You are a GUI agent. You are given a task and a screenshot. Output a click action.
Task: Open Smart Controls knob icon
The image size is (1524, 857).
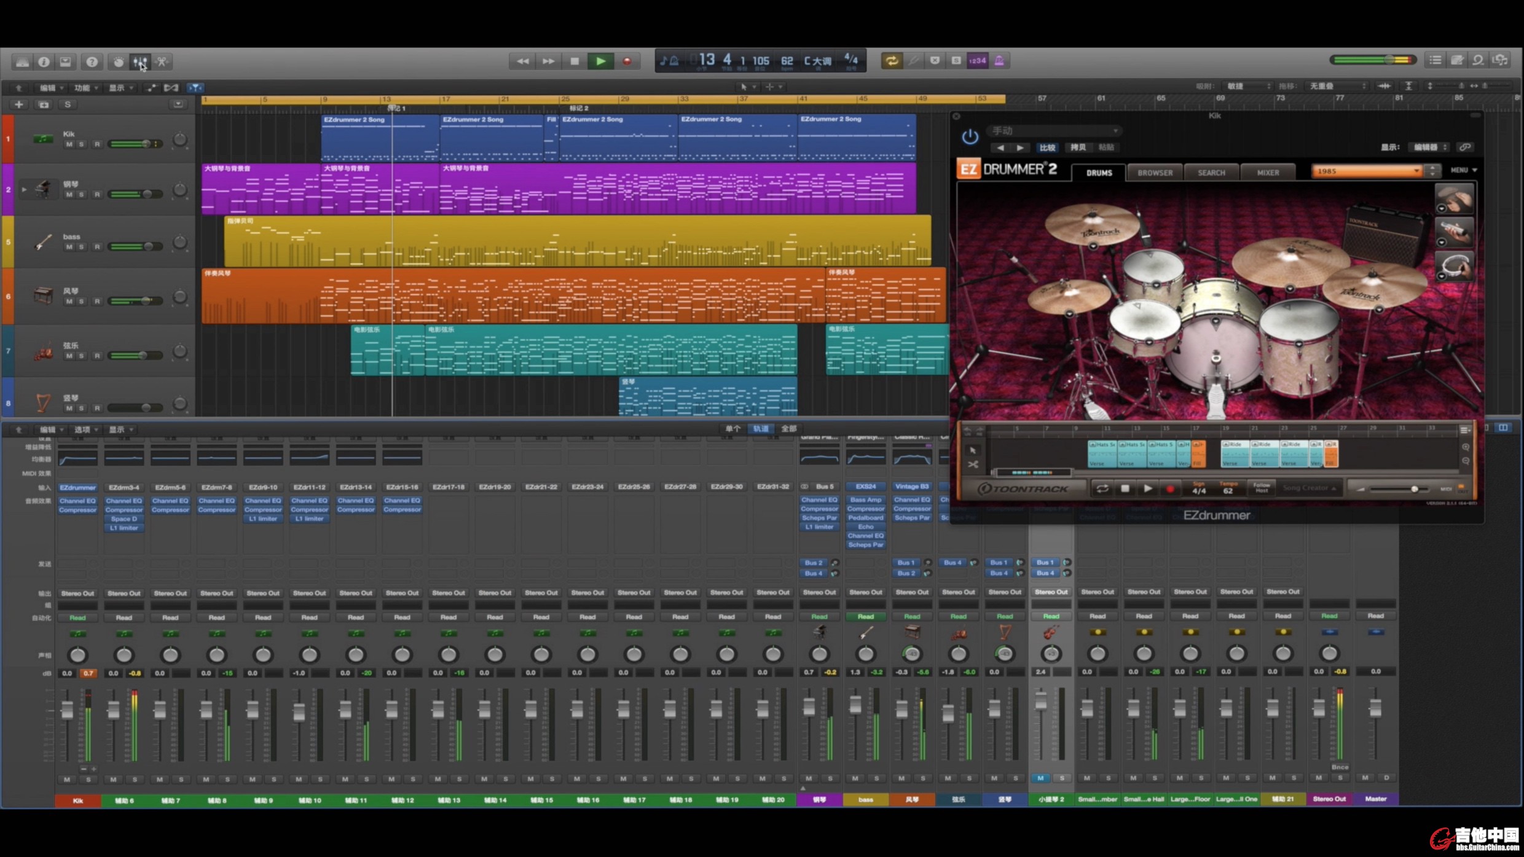119,61
